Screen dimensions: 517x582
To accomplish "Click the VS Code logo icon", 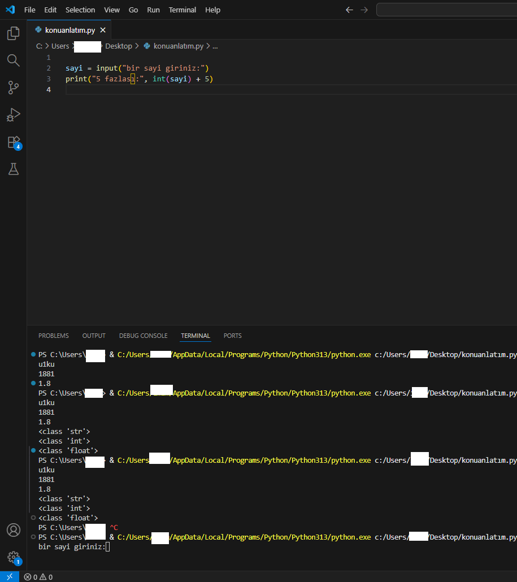I will click(10, 10).
